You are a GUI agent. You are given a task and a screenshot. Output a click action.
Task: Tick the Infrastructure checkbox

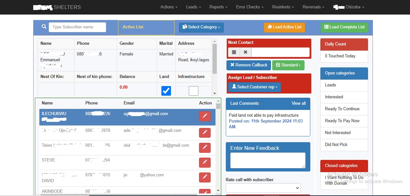tap(194, 91)
